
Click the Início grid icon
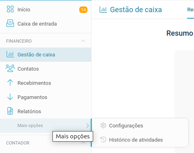click(10, 9)
